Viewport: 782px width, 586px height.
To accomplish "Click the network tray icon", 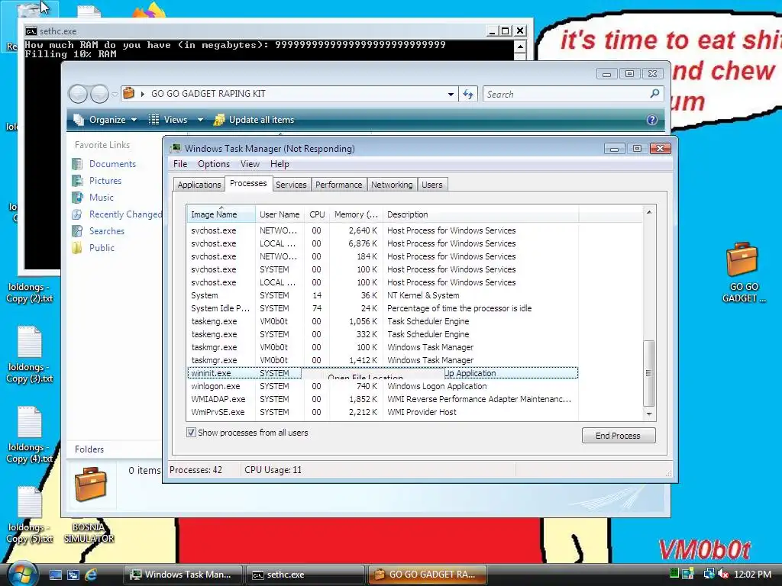I will (x=708, y=574).
